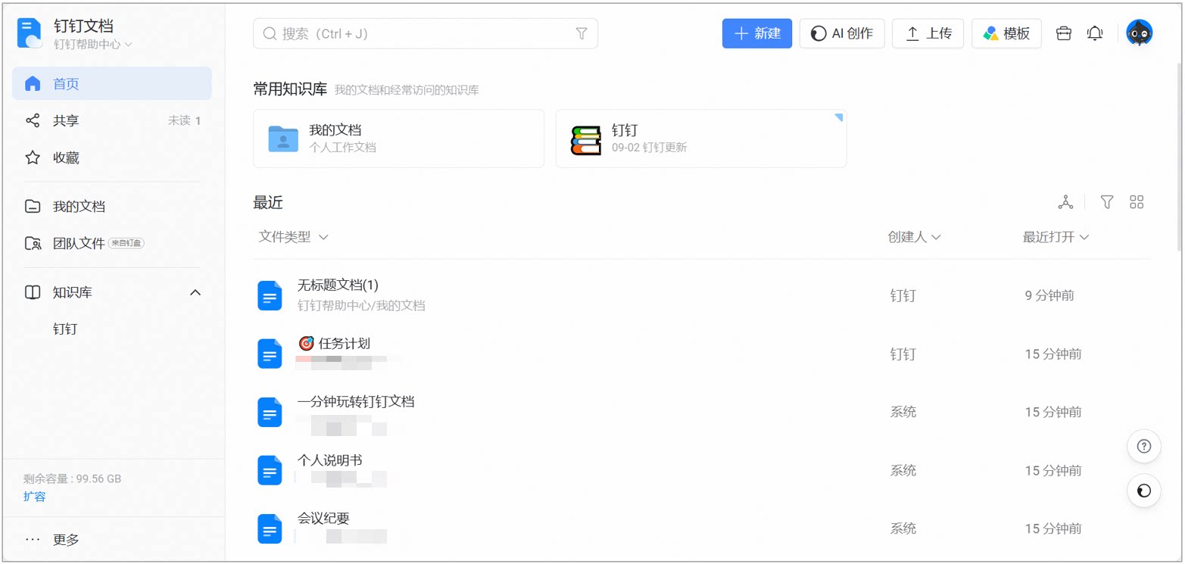Click the path 钉钉帮助中心/我的文档

point(361,306)
